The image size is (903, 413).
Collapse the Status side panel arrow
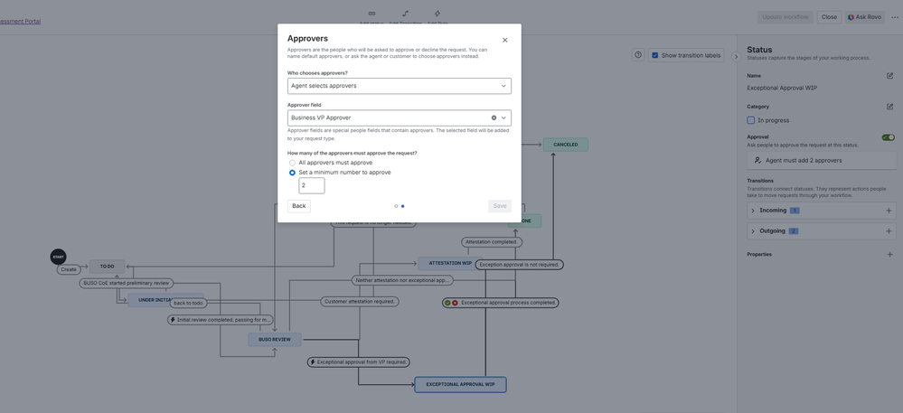(736, 56)
